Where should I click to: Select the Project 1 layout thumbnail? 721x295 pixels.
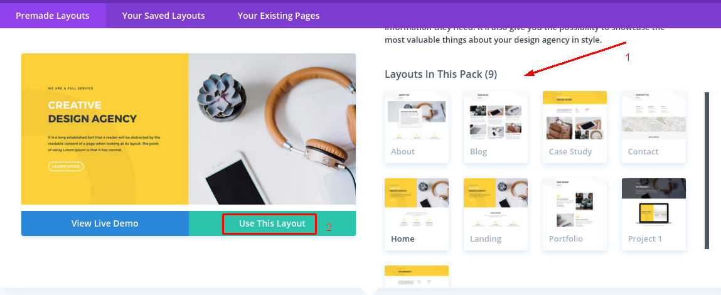pyautogui.click(x=654, y=215)
